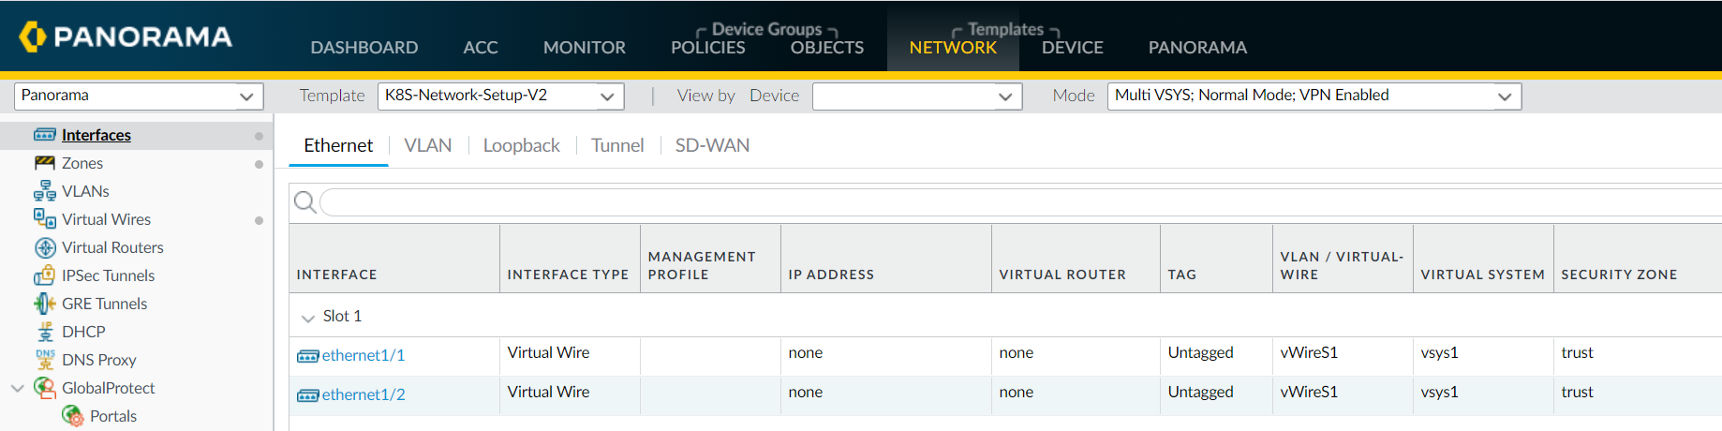The height and width of the screenshot is (431, 1722).
Task: Switch to the Loopback tab
Action: click(x=521, y=145)
